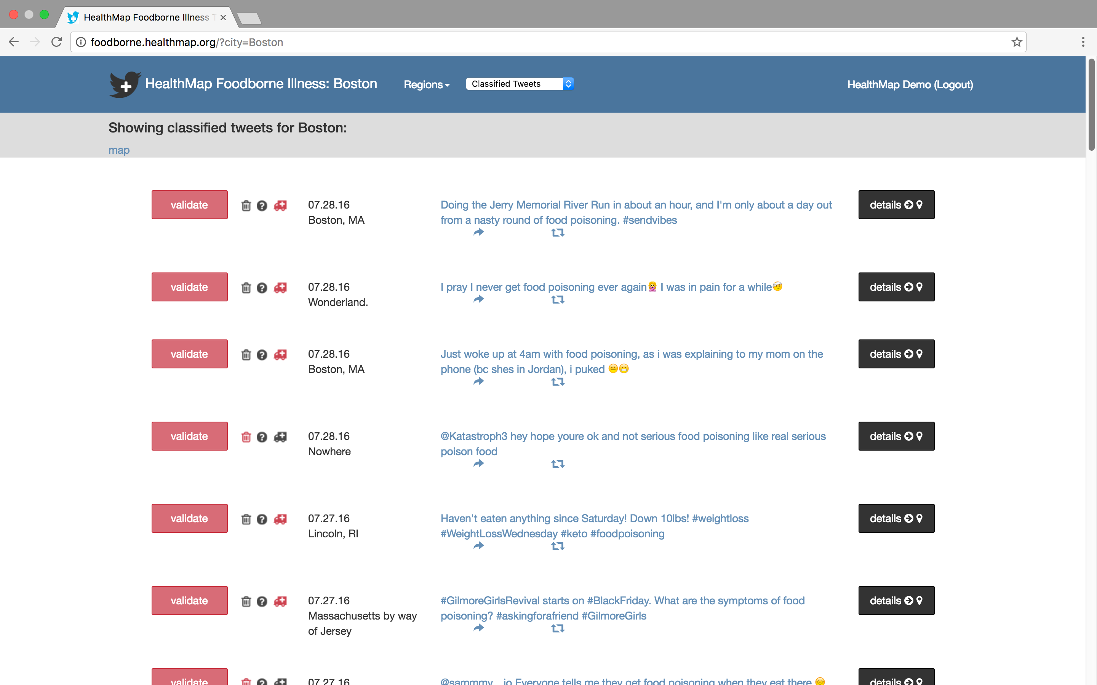This screenshot has height=685, width=1097.
Task: Click retweet icon under #weightloss tweet
Action: tap(558, 546)
